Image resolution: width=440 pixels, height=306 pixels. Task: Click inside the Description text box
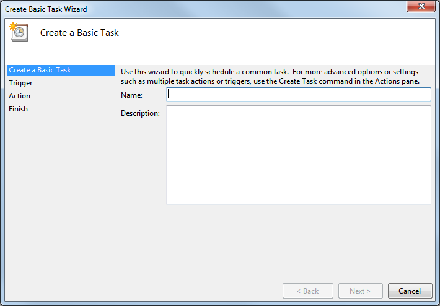point(298,155)
